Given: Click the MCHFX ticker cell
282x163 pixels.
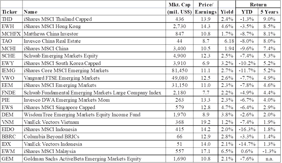Looking at the screenshot, I should [x=11, y=34].
